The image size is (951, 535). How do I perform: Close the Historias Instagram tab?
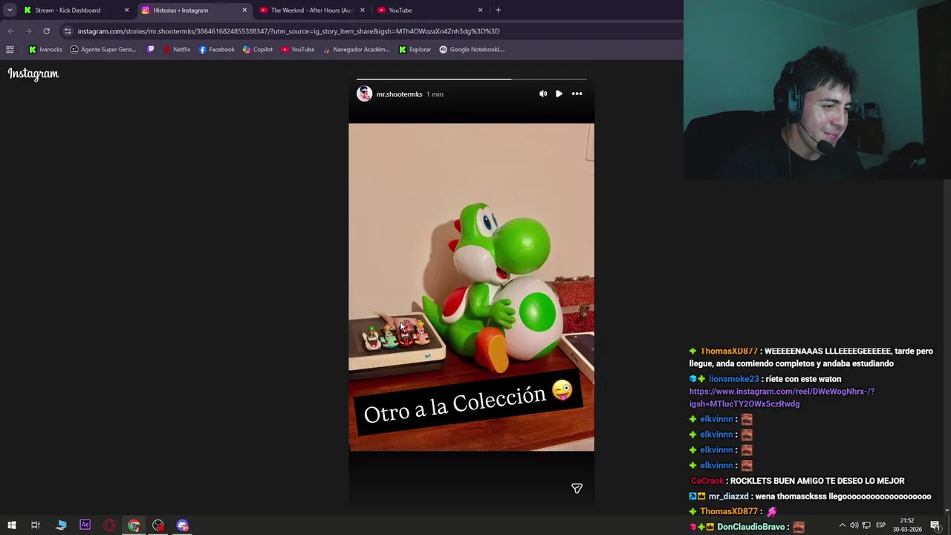244,10
